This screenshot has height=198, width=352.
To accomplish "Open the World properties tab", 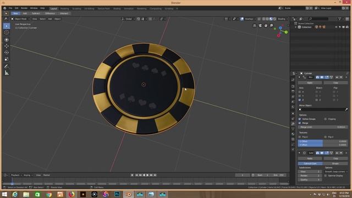I will pos(293,107).
